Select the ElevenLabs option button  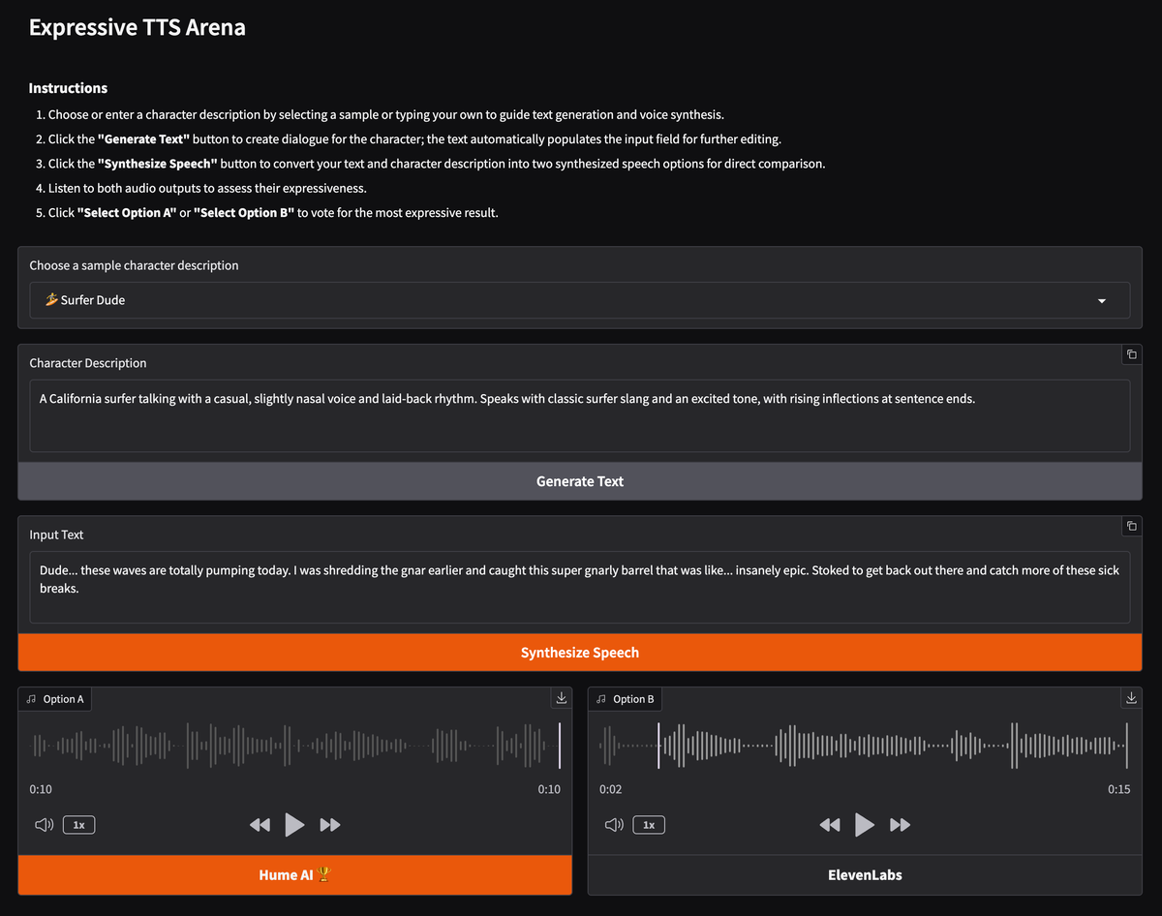coord(865,874)
